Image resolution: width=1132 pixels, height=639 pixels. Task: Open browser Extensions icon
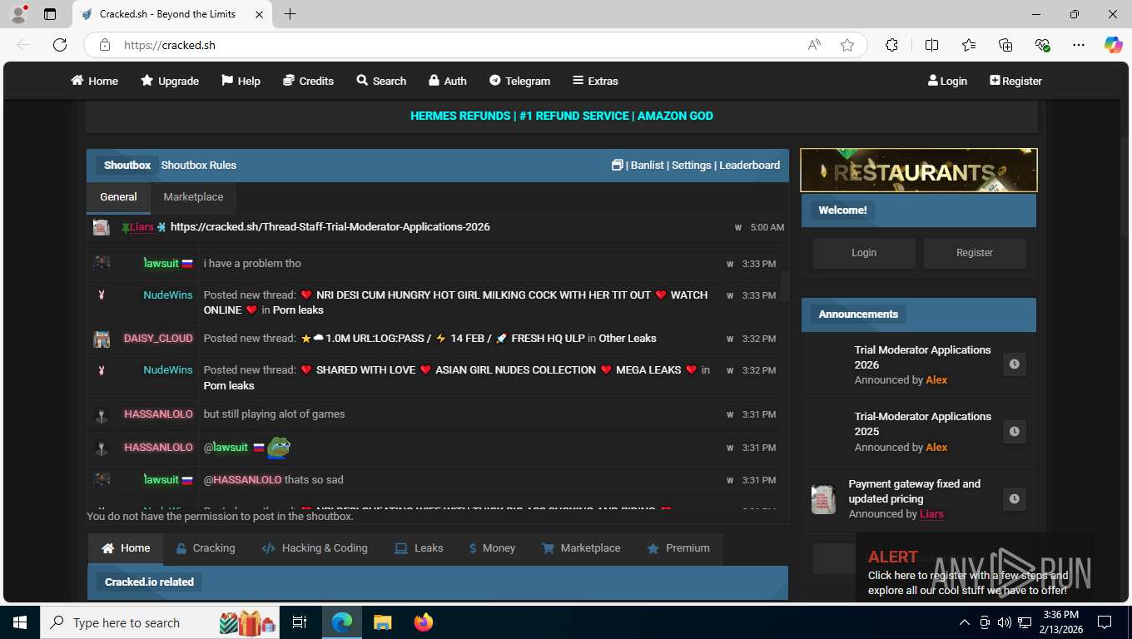click(891, 45)
